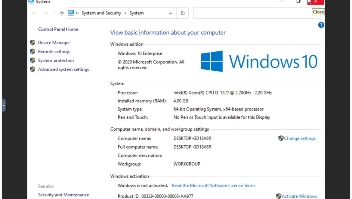The image size is (352, 199).
Task: Go up one level with Up arrow
Action: click(62, 13)
